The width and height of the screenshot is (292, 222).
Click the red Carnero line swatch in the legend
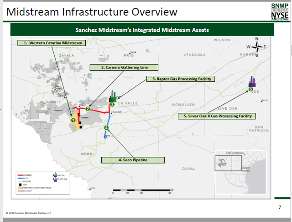[x=20, y=175]
